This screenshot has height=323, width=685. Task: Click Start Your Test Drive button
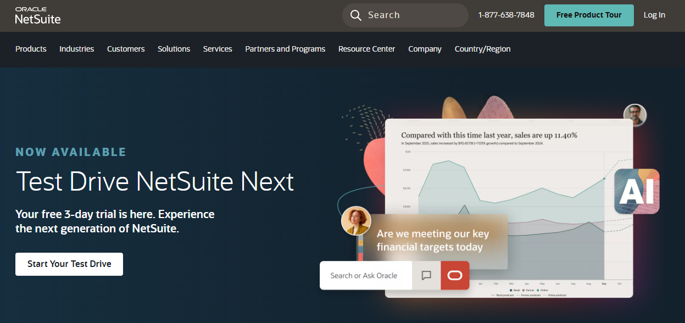69,264
